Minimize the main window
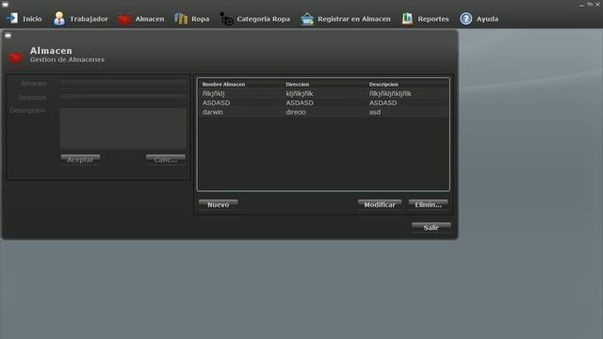 coord(581,5)
